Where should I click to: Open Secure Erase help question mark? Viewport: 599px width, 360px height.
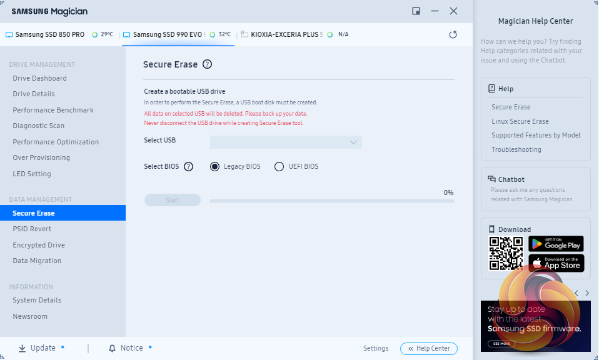(x=207, y=64)
